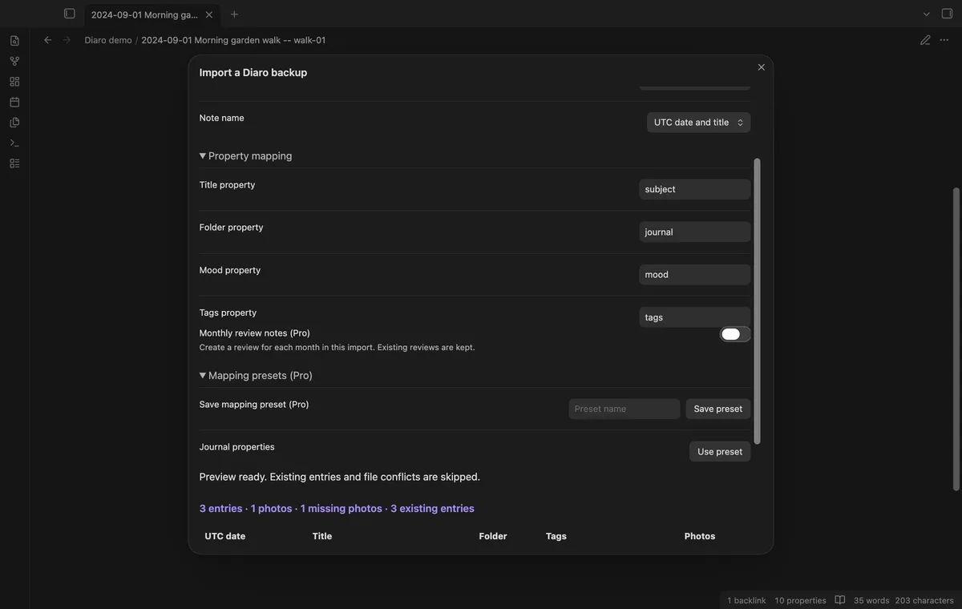Image resolution: width=962 pixels, height=609 pixels.
Task: Edit the Title property field
Action: 695,189
